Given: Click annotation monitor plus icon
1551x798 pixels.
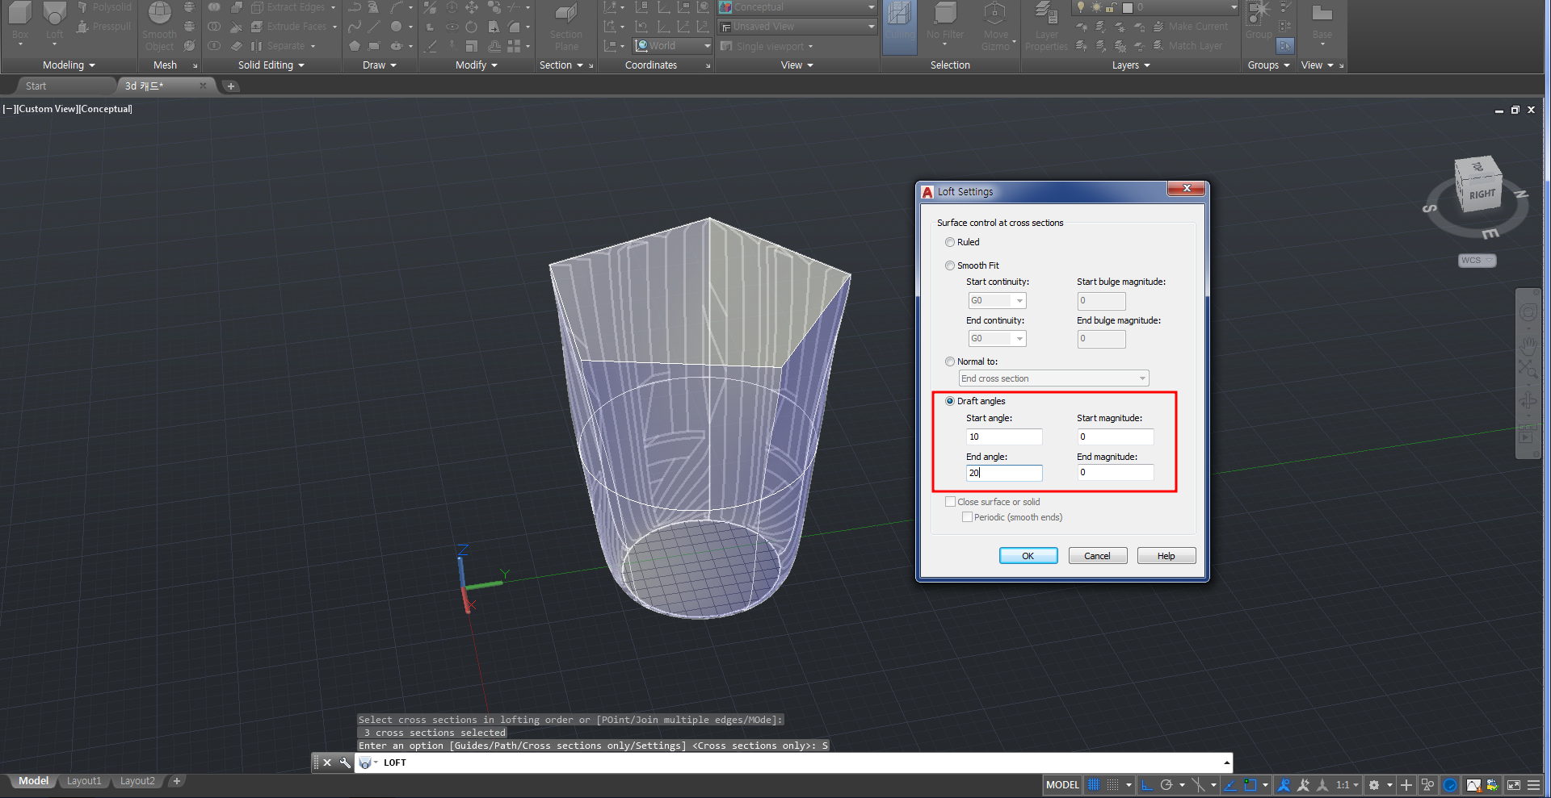Looking at the screenshot, I should pos(1406,785).
